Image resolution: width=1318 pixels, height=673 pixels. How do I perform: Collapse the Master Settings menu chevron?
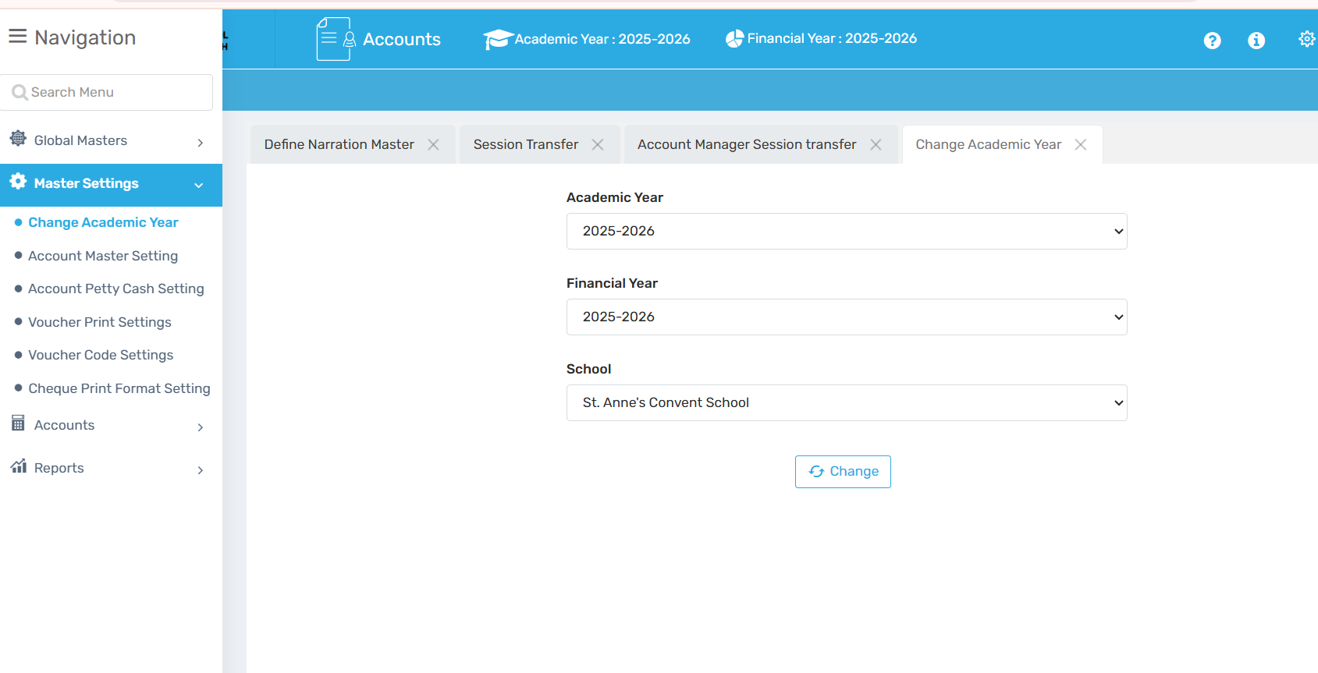[199, 185]
